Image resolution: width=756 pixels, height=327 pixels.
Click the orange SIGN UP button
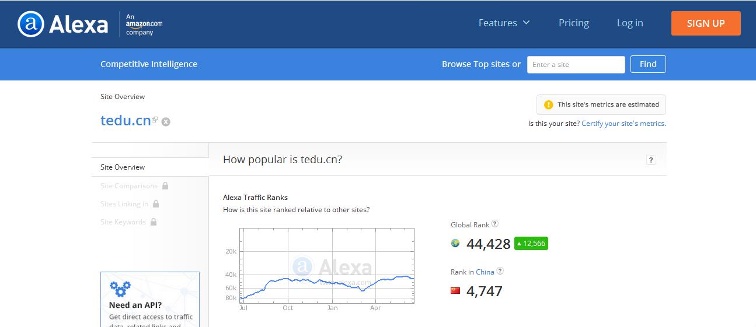pos(706,23)
